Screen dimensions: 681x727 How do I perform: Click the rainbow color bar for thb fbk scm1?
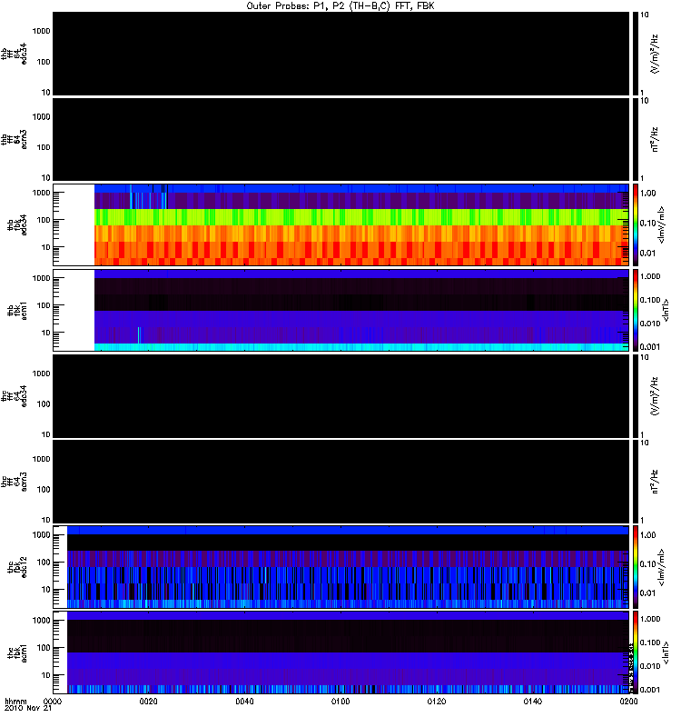coord(636,310)
